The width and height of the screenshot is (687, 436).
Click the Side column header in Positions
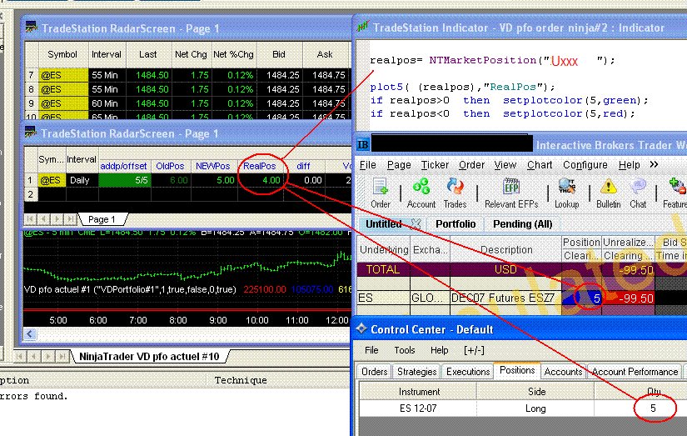point(535,391)
